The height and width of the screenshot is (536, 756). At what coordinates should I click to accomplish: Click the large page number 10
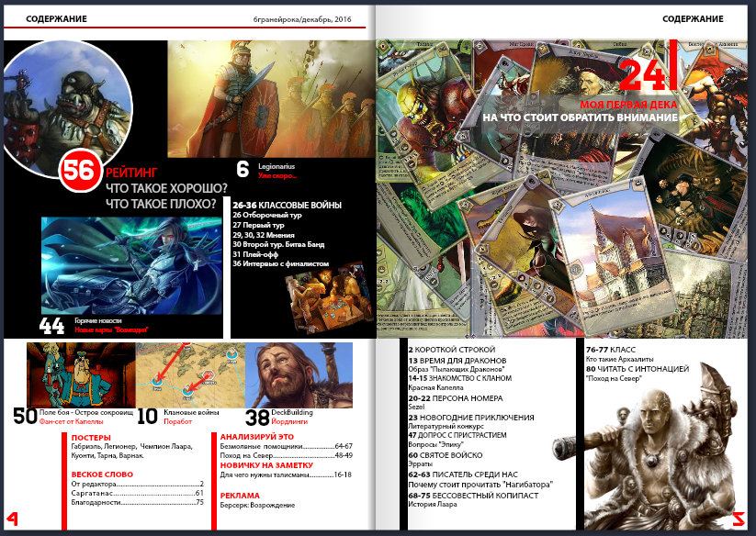click(148, 417)
